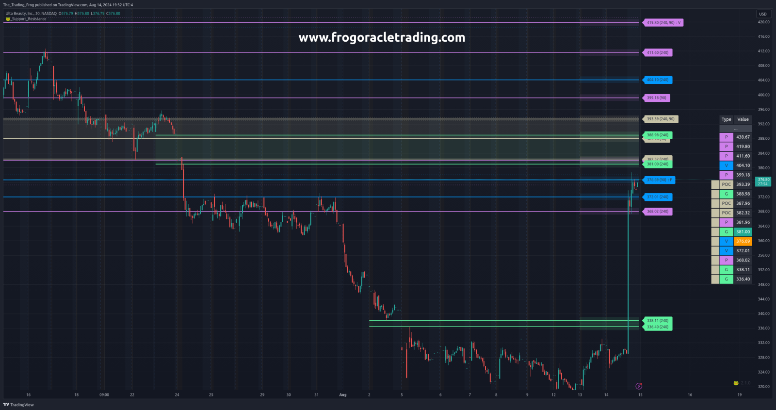Select the 368.02 table value cell
This screenshot has height=410, width=776.
coord(743,260)
